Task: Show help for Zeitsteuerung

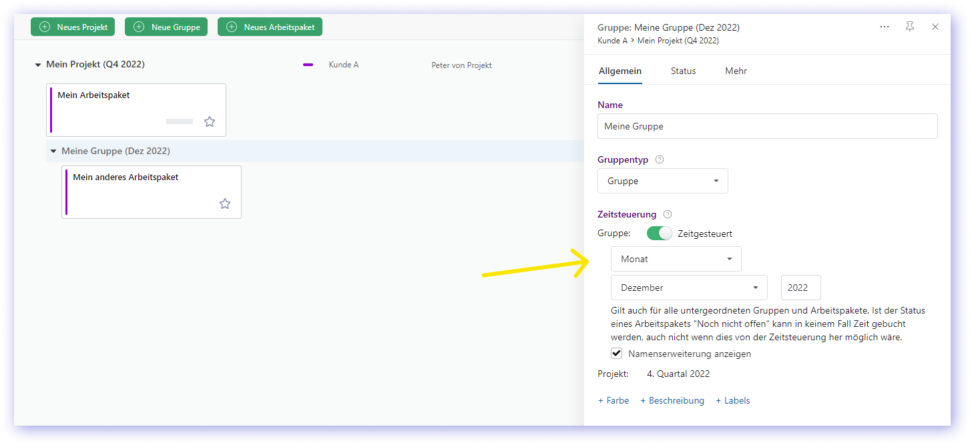Action: click(668, 215)
